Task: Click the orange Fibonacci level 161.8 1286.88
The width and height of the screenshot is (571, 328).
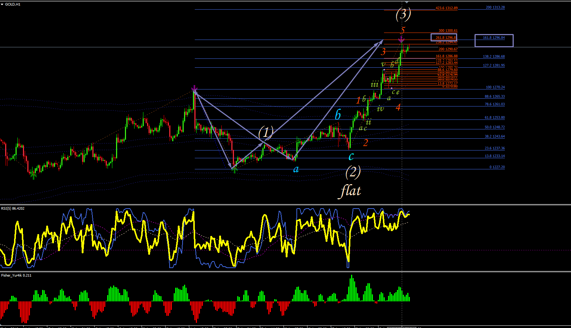Action: point(446,57)
